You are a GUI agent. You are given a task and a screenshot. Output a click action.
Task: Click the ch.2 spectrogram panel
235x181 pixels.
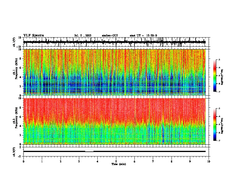(x=114, y=121)
